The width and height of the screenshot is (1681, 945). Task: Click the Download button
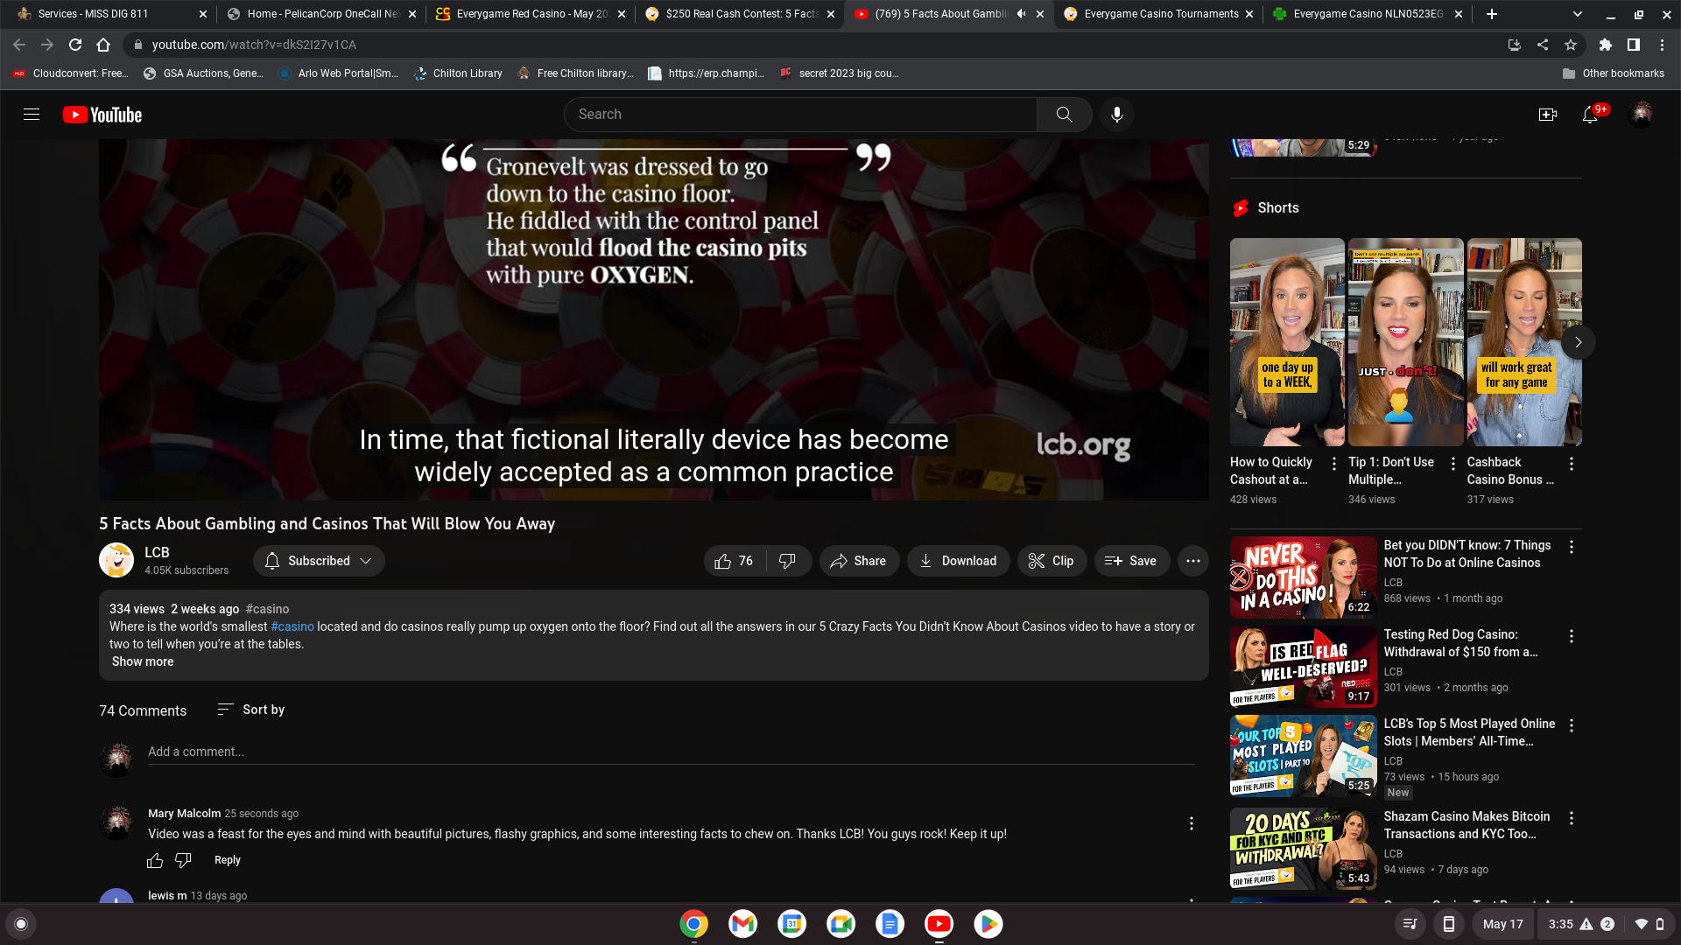click(x=958, y=561)
